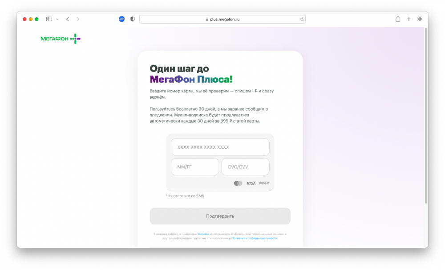Click the MegaFon Plus logo

(61, 39)
